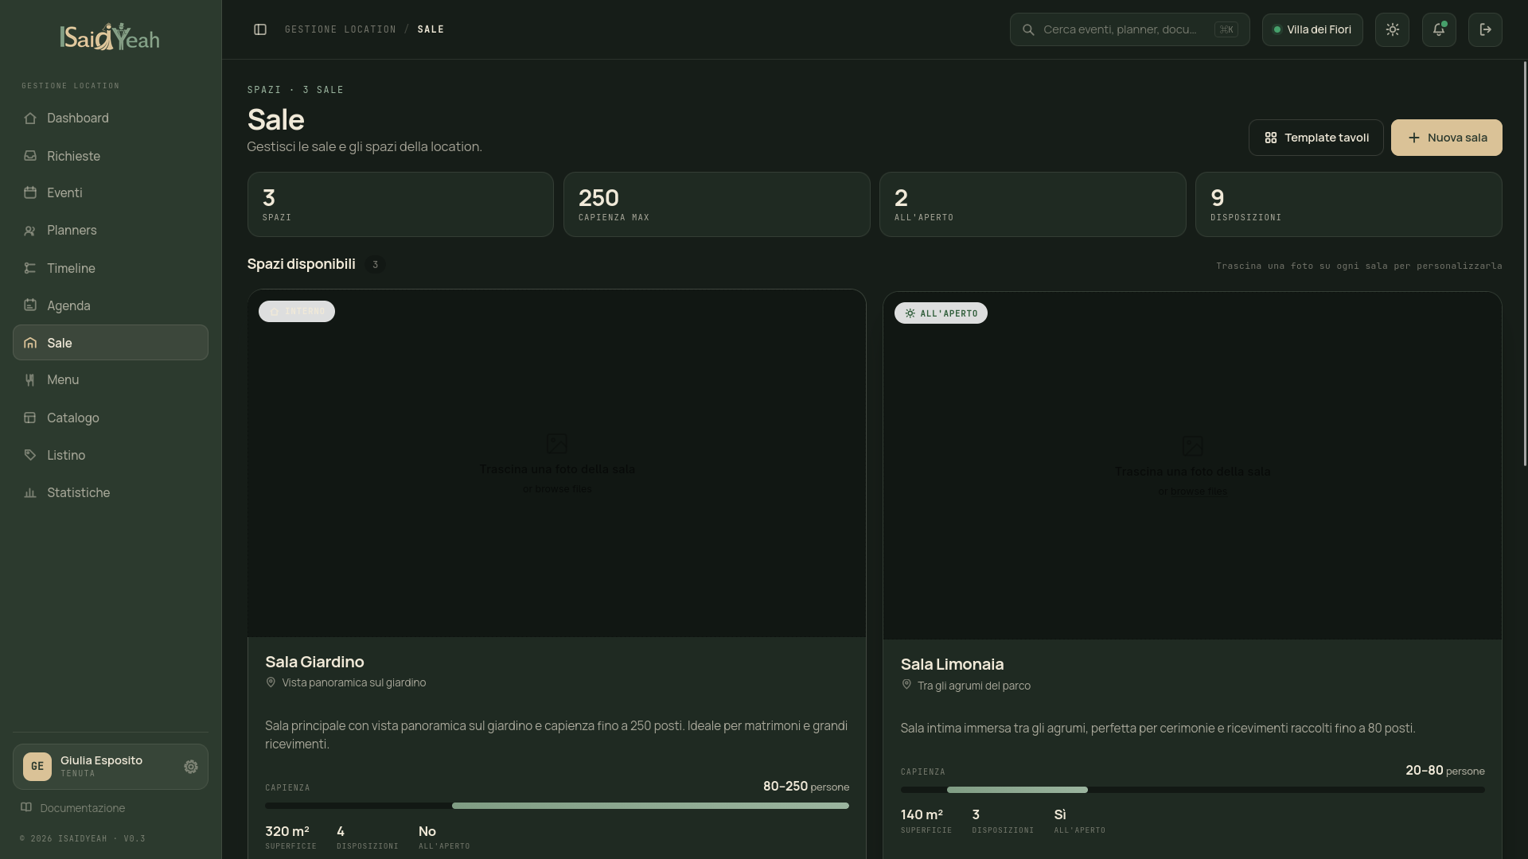Click the Statistiche bar chart icon
This screenshot has width=1528, height=859.
pyautogui.click(x=30, y=493)
